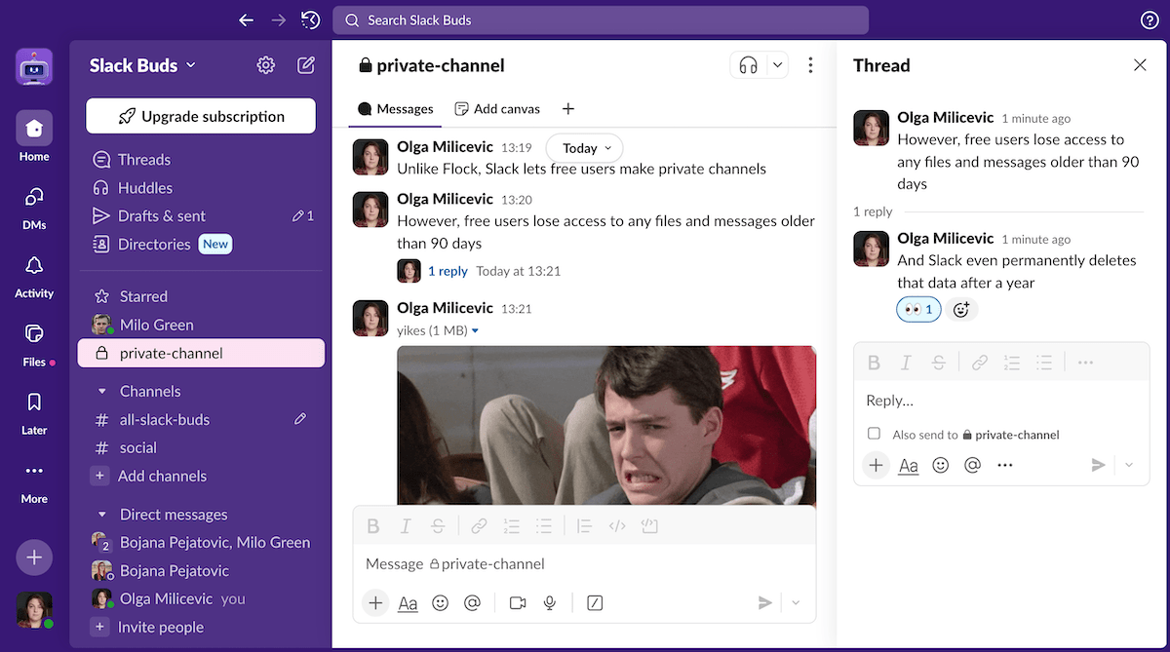Toggle text formatting in message composer
This screenshot has width=1170, height=652.
(x=408, y=603)
